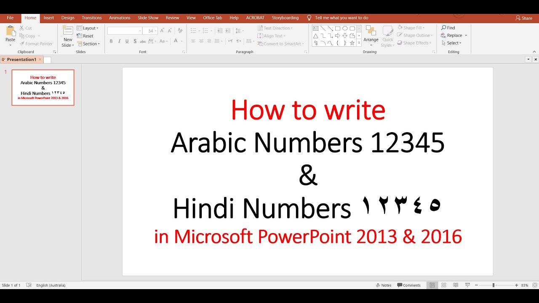Click Decrease List Level icon
Viewport: 539px width, 303px height.
click(x=219, y=31)
